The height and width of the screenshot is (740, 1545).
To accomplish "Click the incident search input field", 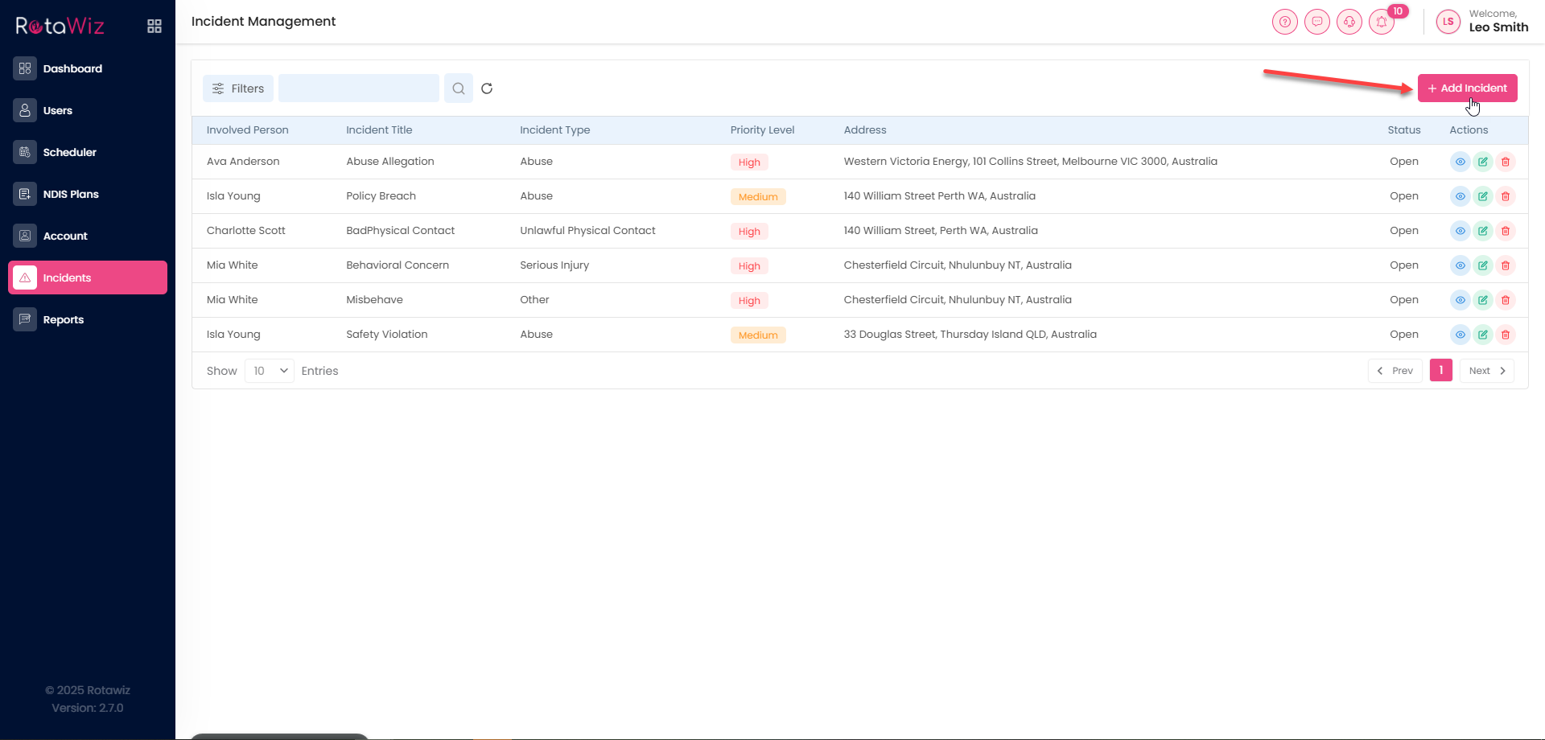I will point(359,88).
